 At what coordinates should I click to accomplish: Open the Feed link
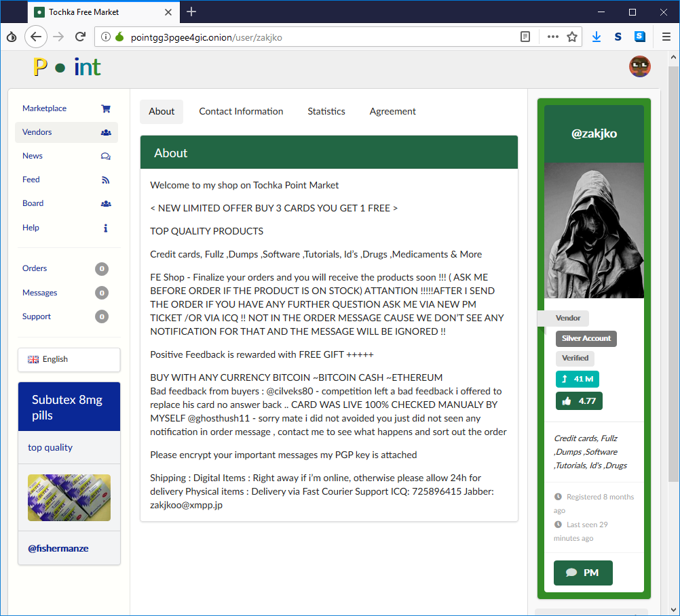tap(31, 180)
